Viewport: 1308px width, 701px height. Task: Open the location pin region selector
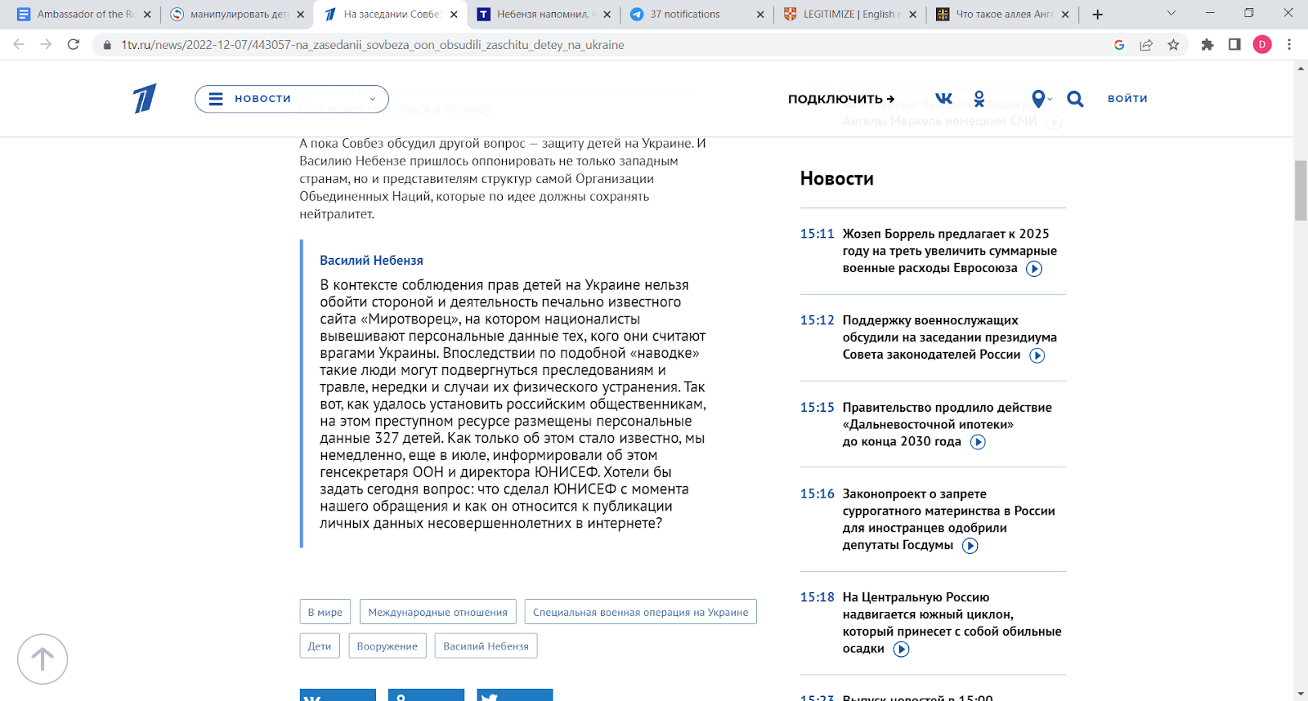1041,99
